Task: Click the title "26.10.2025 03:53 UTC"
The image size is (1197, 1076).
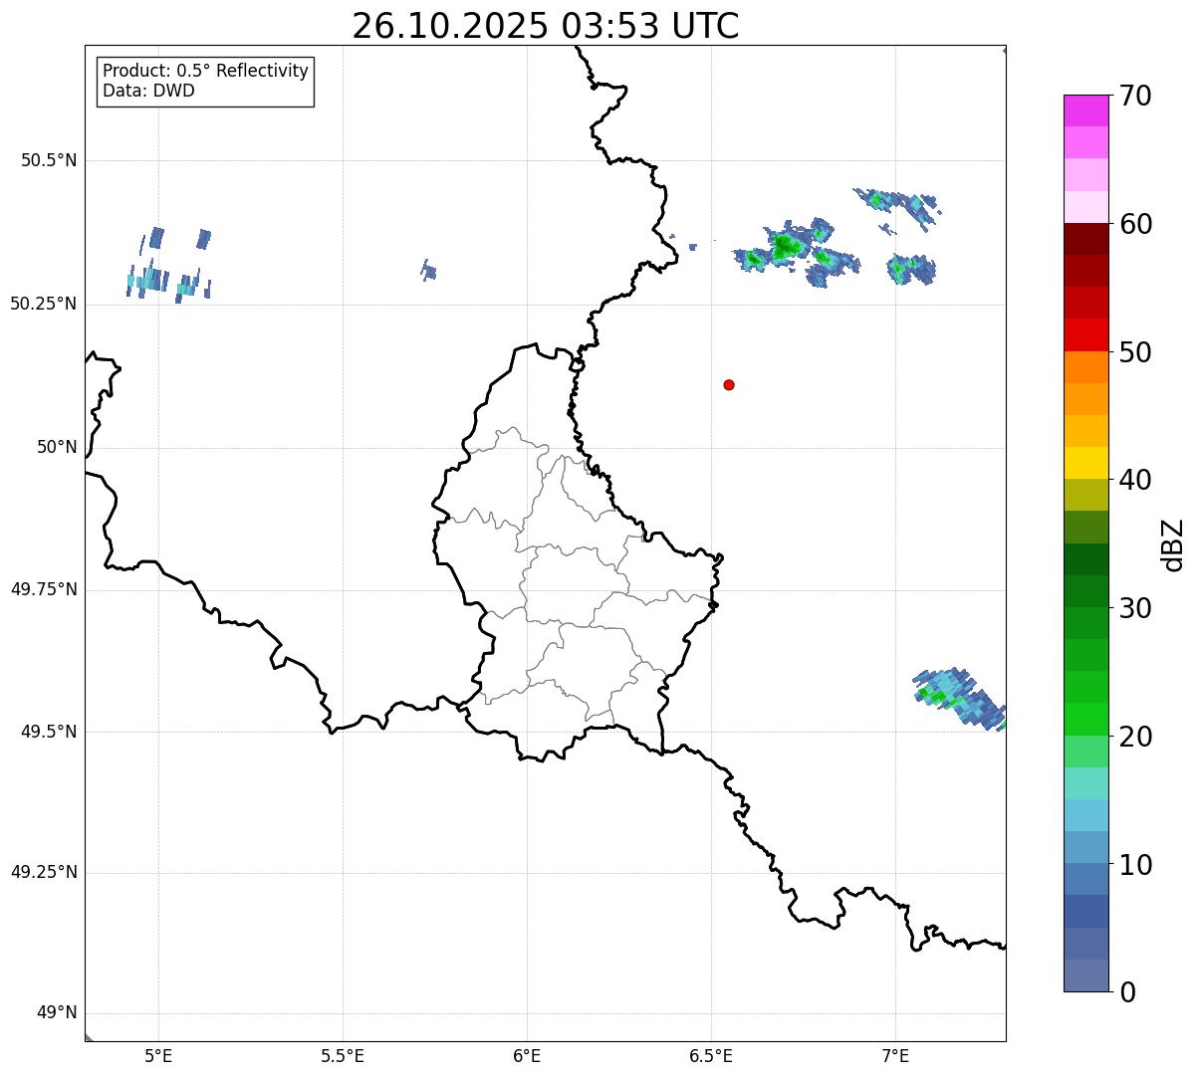Action: click(546, 26)
